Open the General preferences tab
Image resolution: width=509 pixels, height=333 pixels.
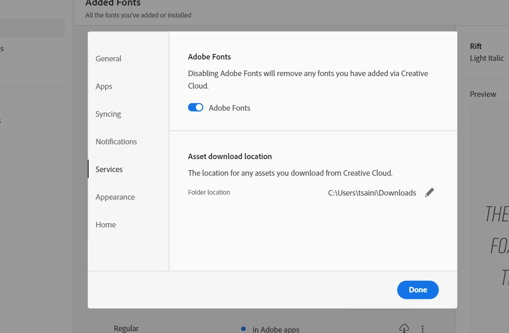tap(109, 59)
